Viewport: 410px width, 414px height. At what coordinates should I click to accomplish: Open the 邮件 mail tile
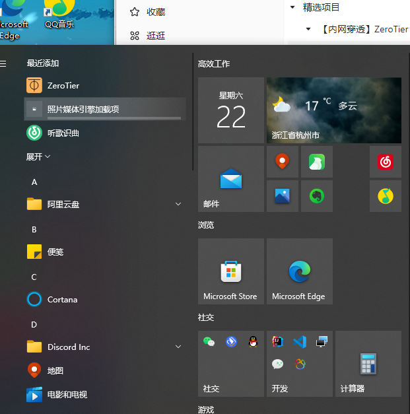click(231, 179)
